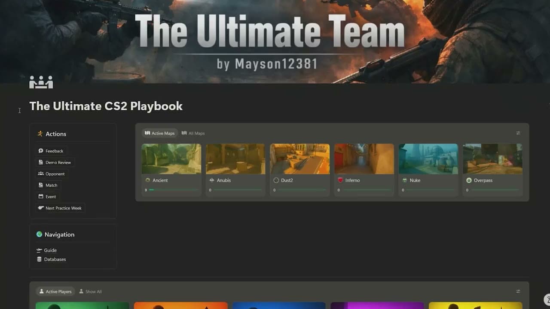Click the Event document icon

(x=41, y=197)
